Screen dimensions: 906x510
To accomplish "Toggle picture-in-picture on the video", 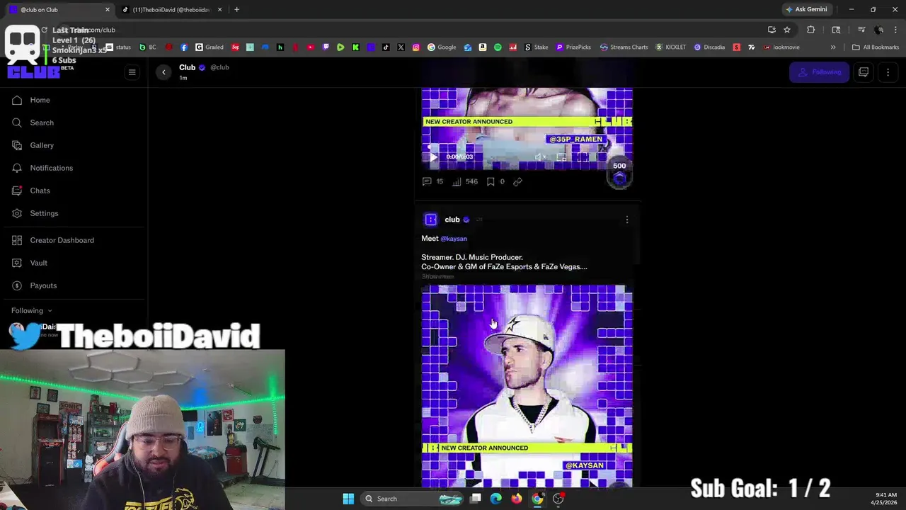I will point(561,157).
